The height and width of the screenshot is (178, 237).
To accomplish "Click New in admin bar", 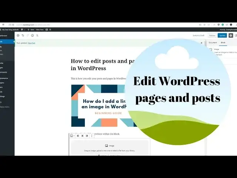I will click(31, 30).
